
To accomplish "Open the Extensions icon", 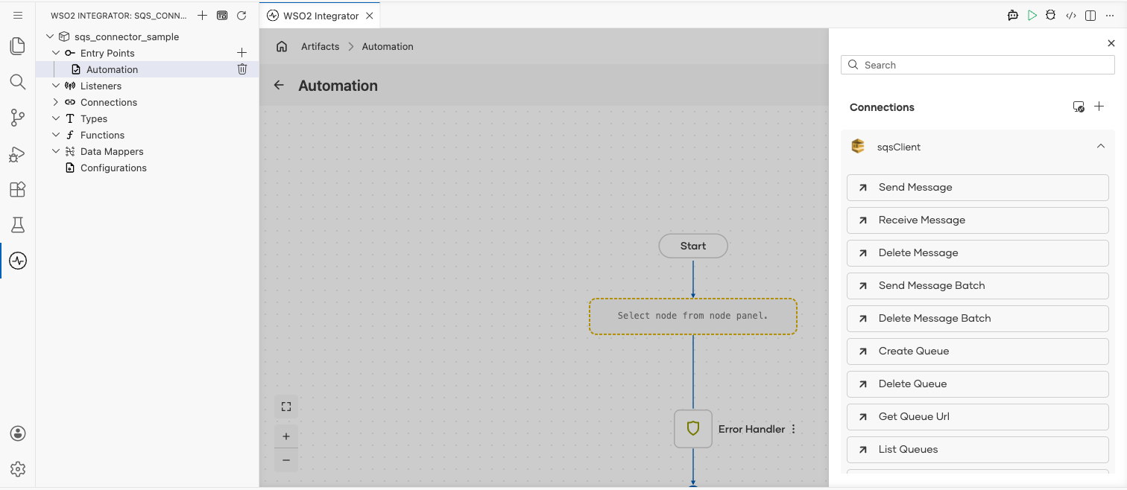I will pyautogui.click(x=18, y=189).
